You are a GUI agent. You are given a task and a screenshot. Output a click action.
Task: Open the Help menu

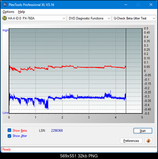[x=22, y=12]
